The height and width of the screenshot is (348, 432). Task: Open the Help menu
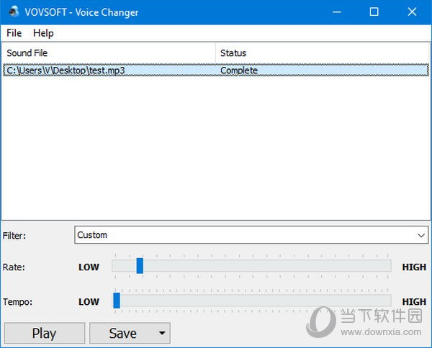[43, 33]
